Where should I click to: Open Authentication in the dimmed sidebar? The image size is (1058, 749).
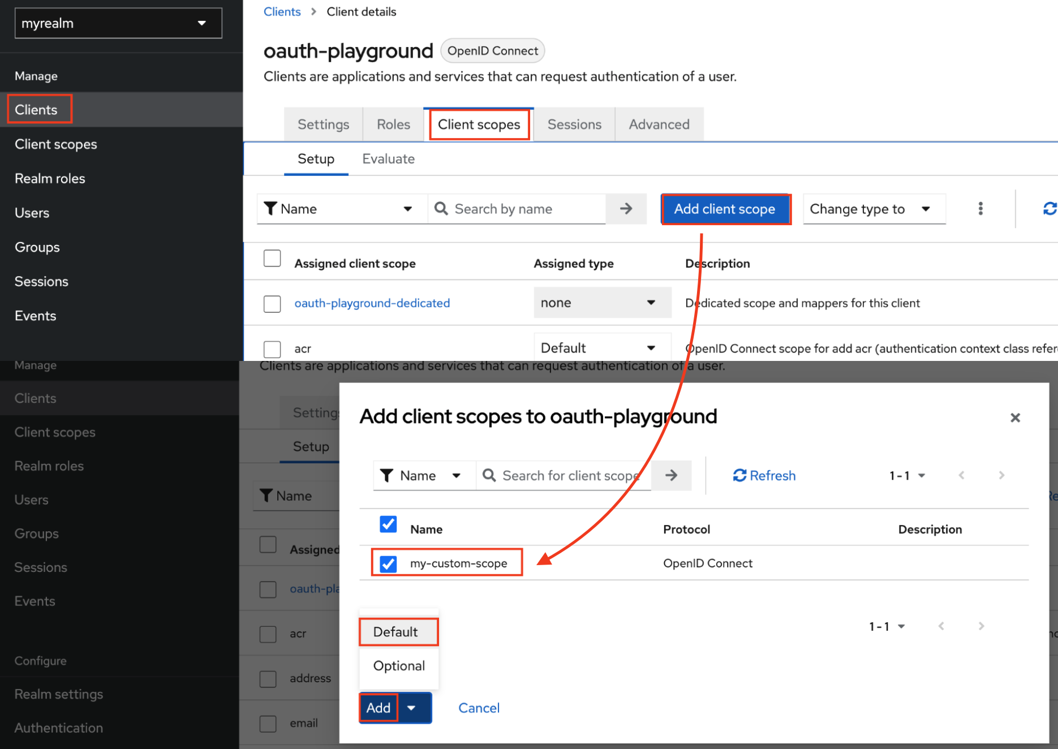(119, 728)
